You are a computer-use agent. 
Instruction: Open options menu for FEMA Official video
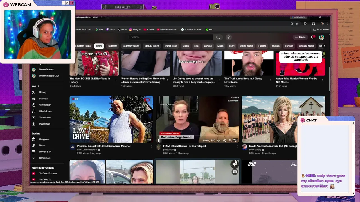click(x=238, y=146)
